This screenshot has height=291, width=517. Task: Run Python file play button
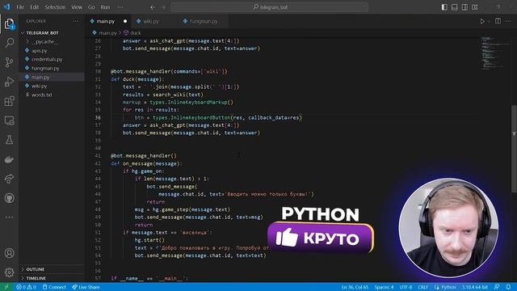tap(482, 21)
